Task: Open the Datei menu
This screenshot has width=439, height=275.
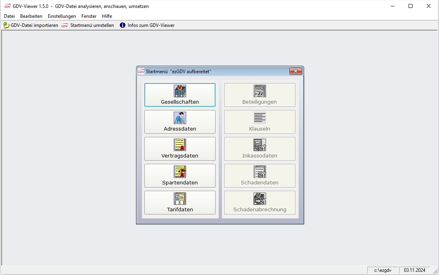Action: pos(9,16)
